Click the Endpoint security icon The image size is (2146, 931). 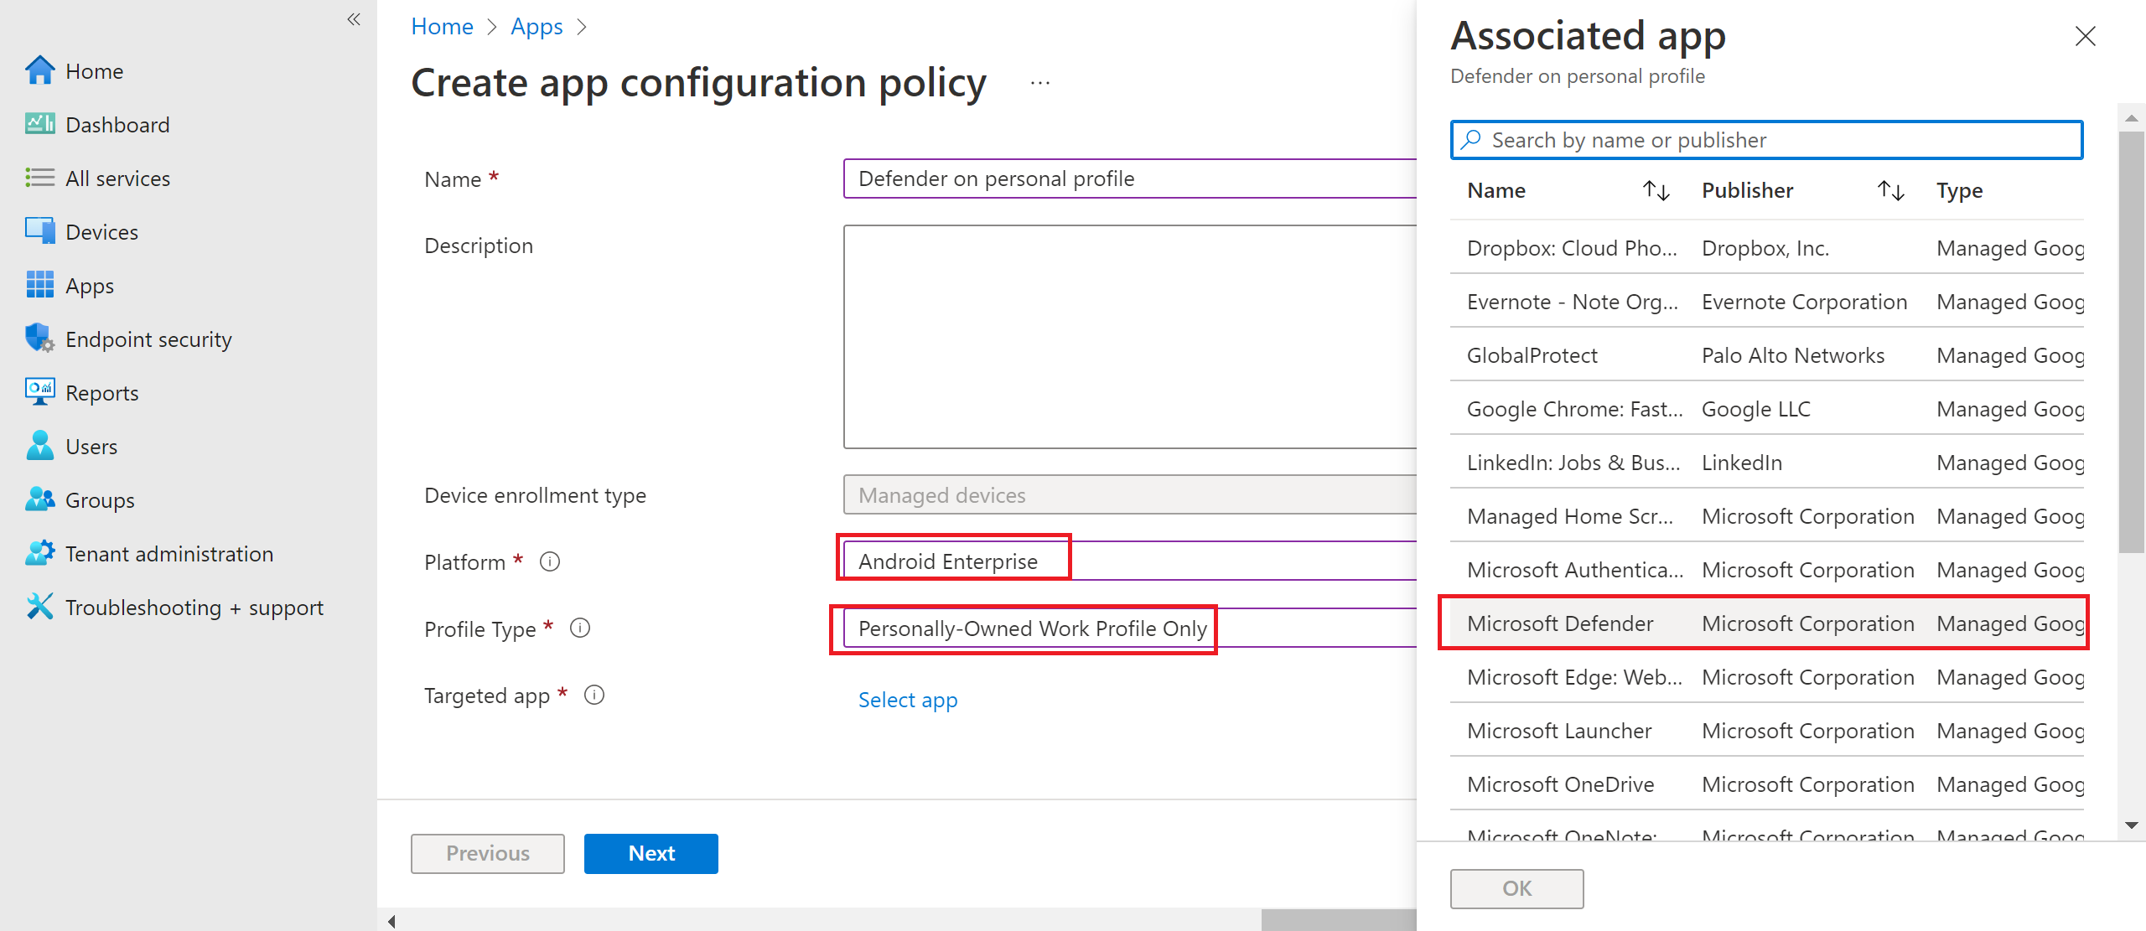37,339
